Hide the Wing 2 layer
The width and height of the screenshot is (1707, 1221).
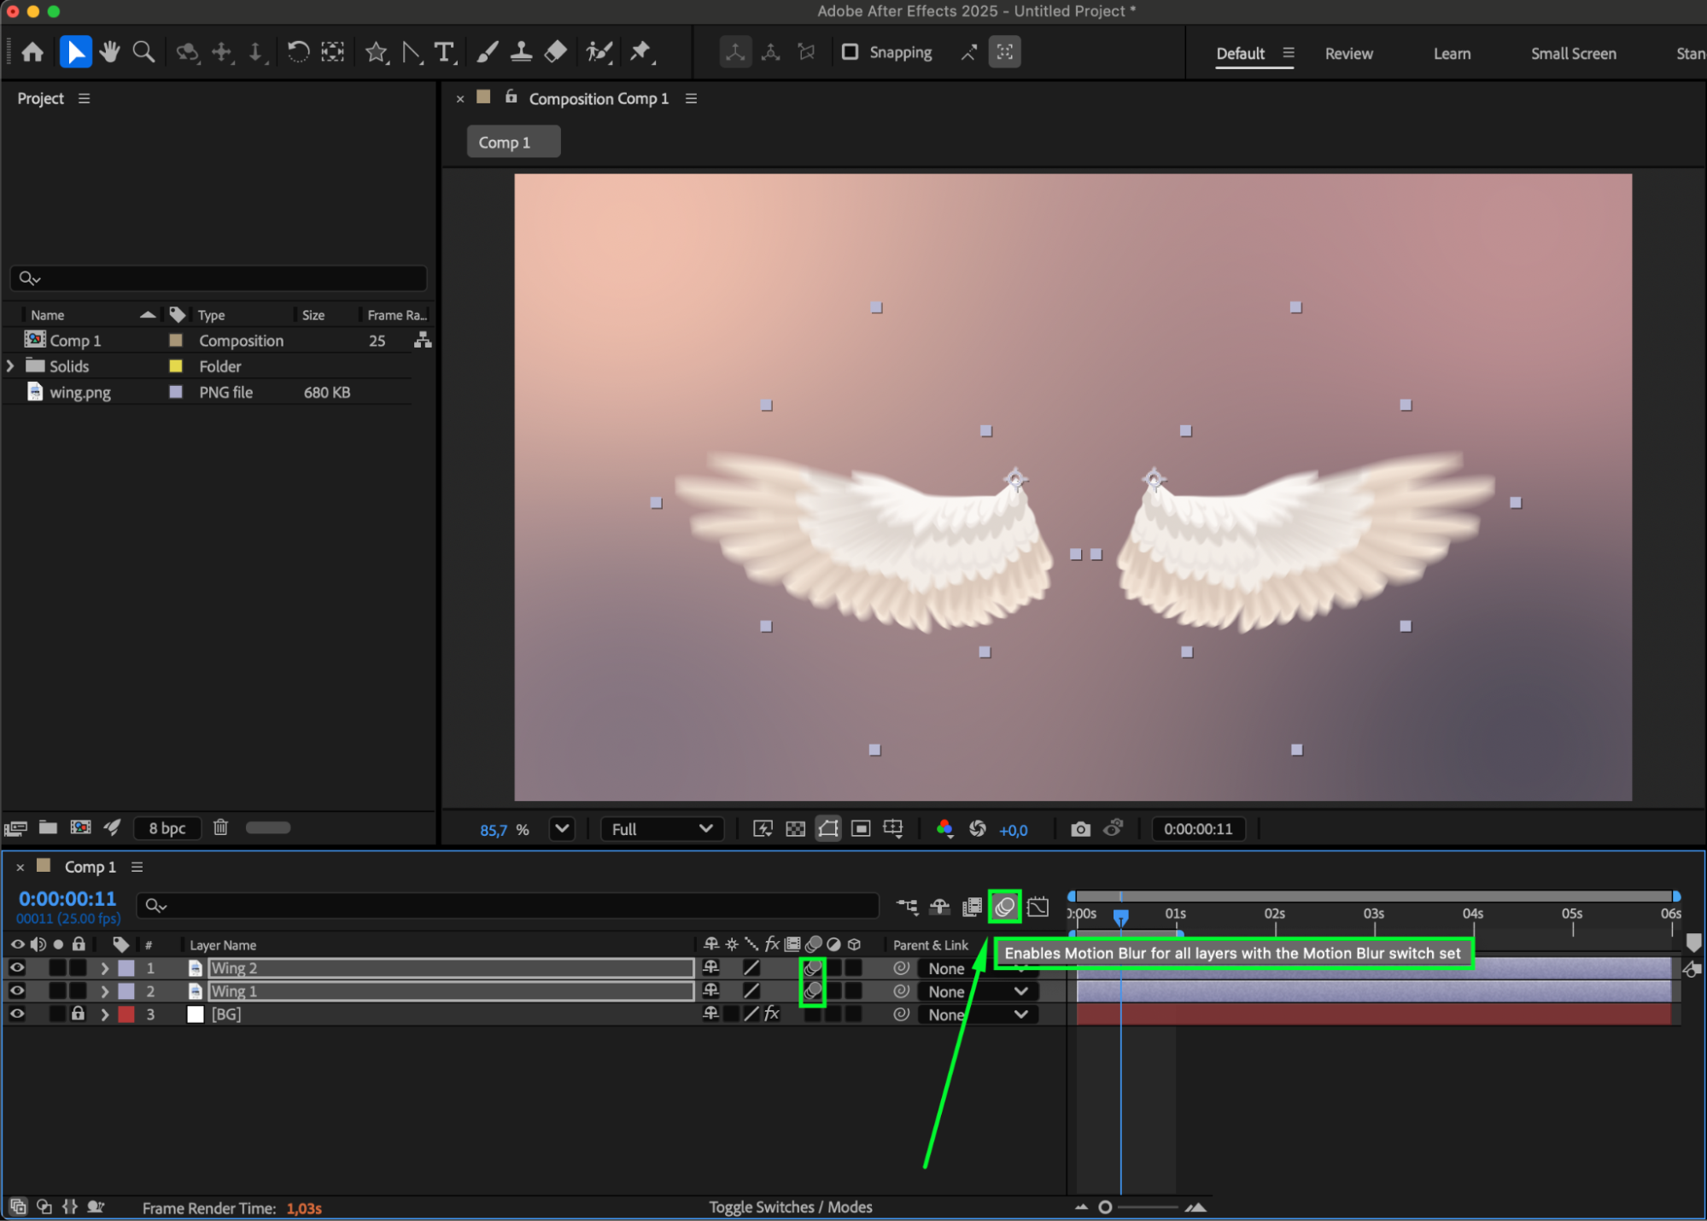click(x=17, y=967)
